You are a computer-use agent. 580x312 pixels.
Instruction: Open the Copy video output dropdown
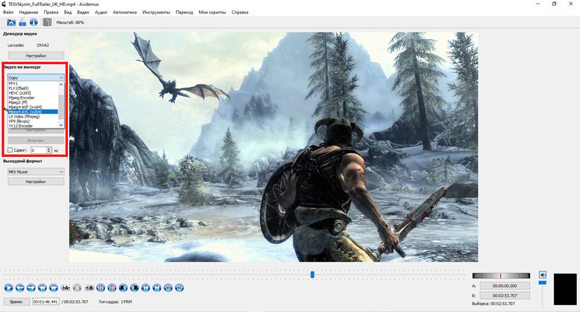(36, 77)
